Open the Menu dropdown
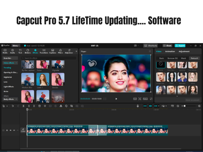Image resolution: width=203 pixels, height=152 pixels. click(16, 46)
